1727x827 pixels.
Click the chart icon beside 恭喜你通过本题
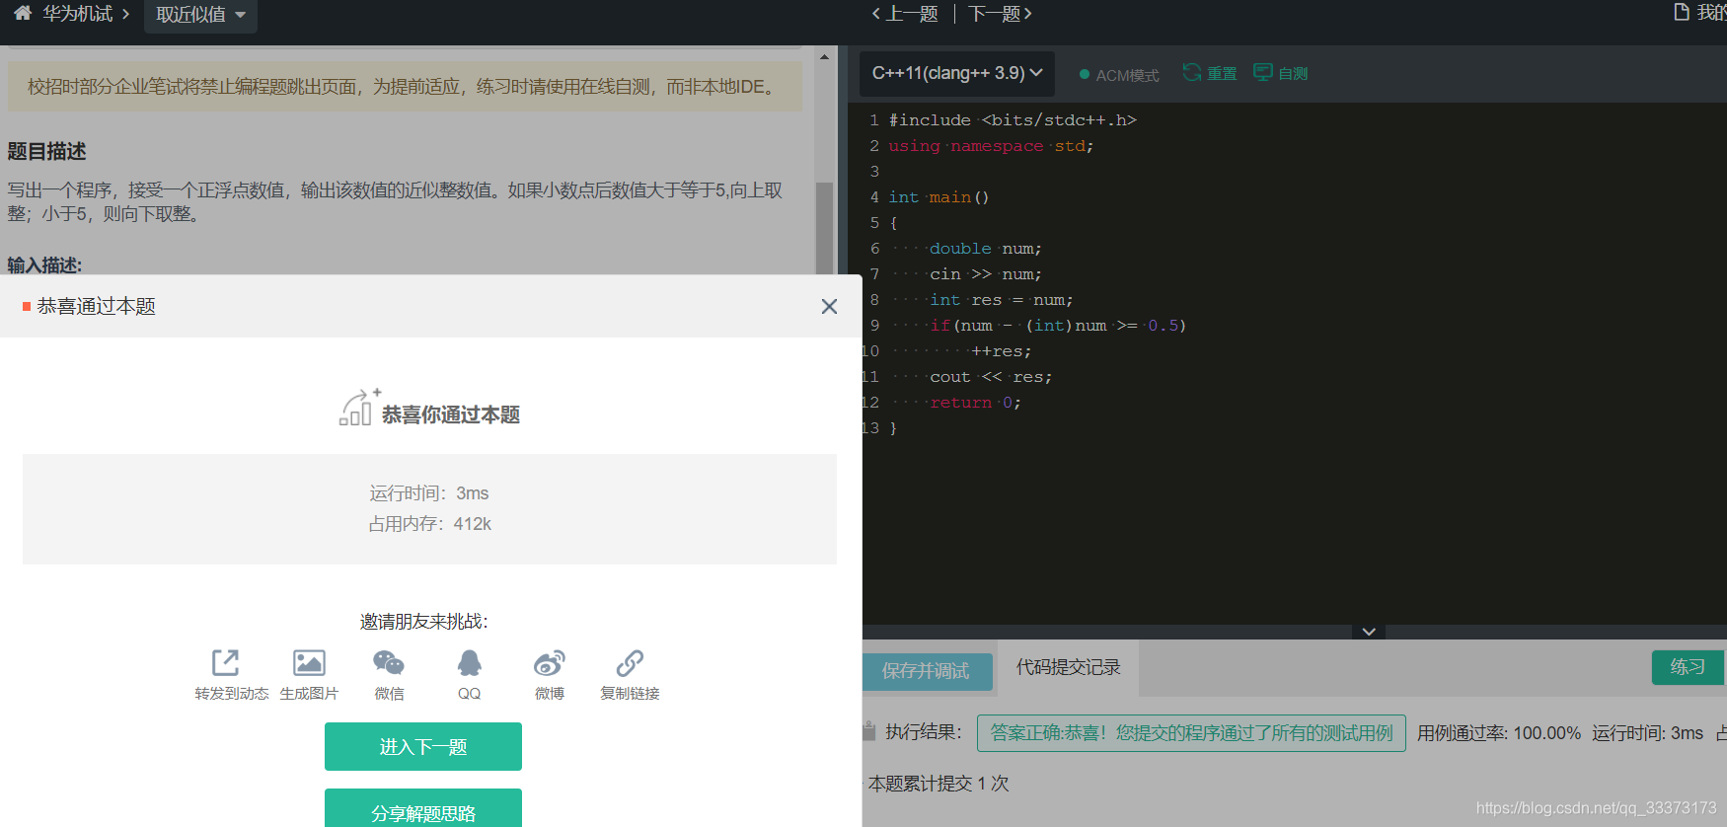point(359,407)
